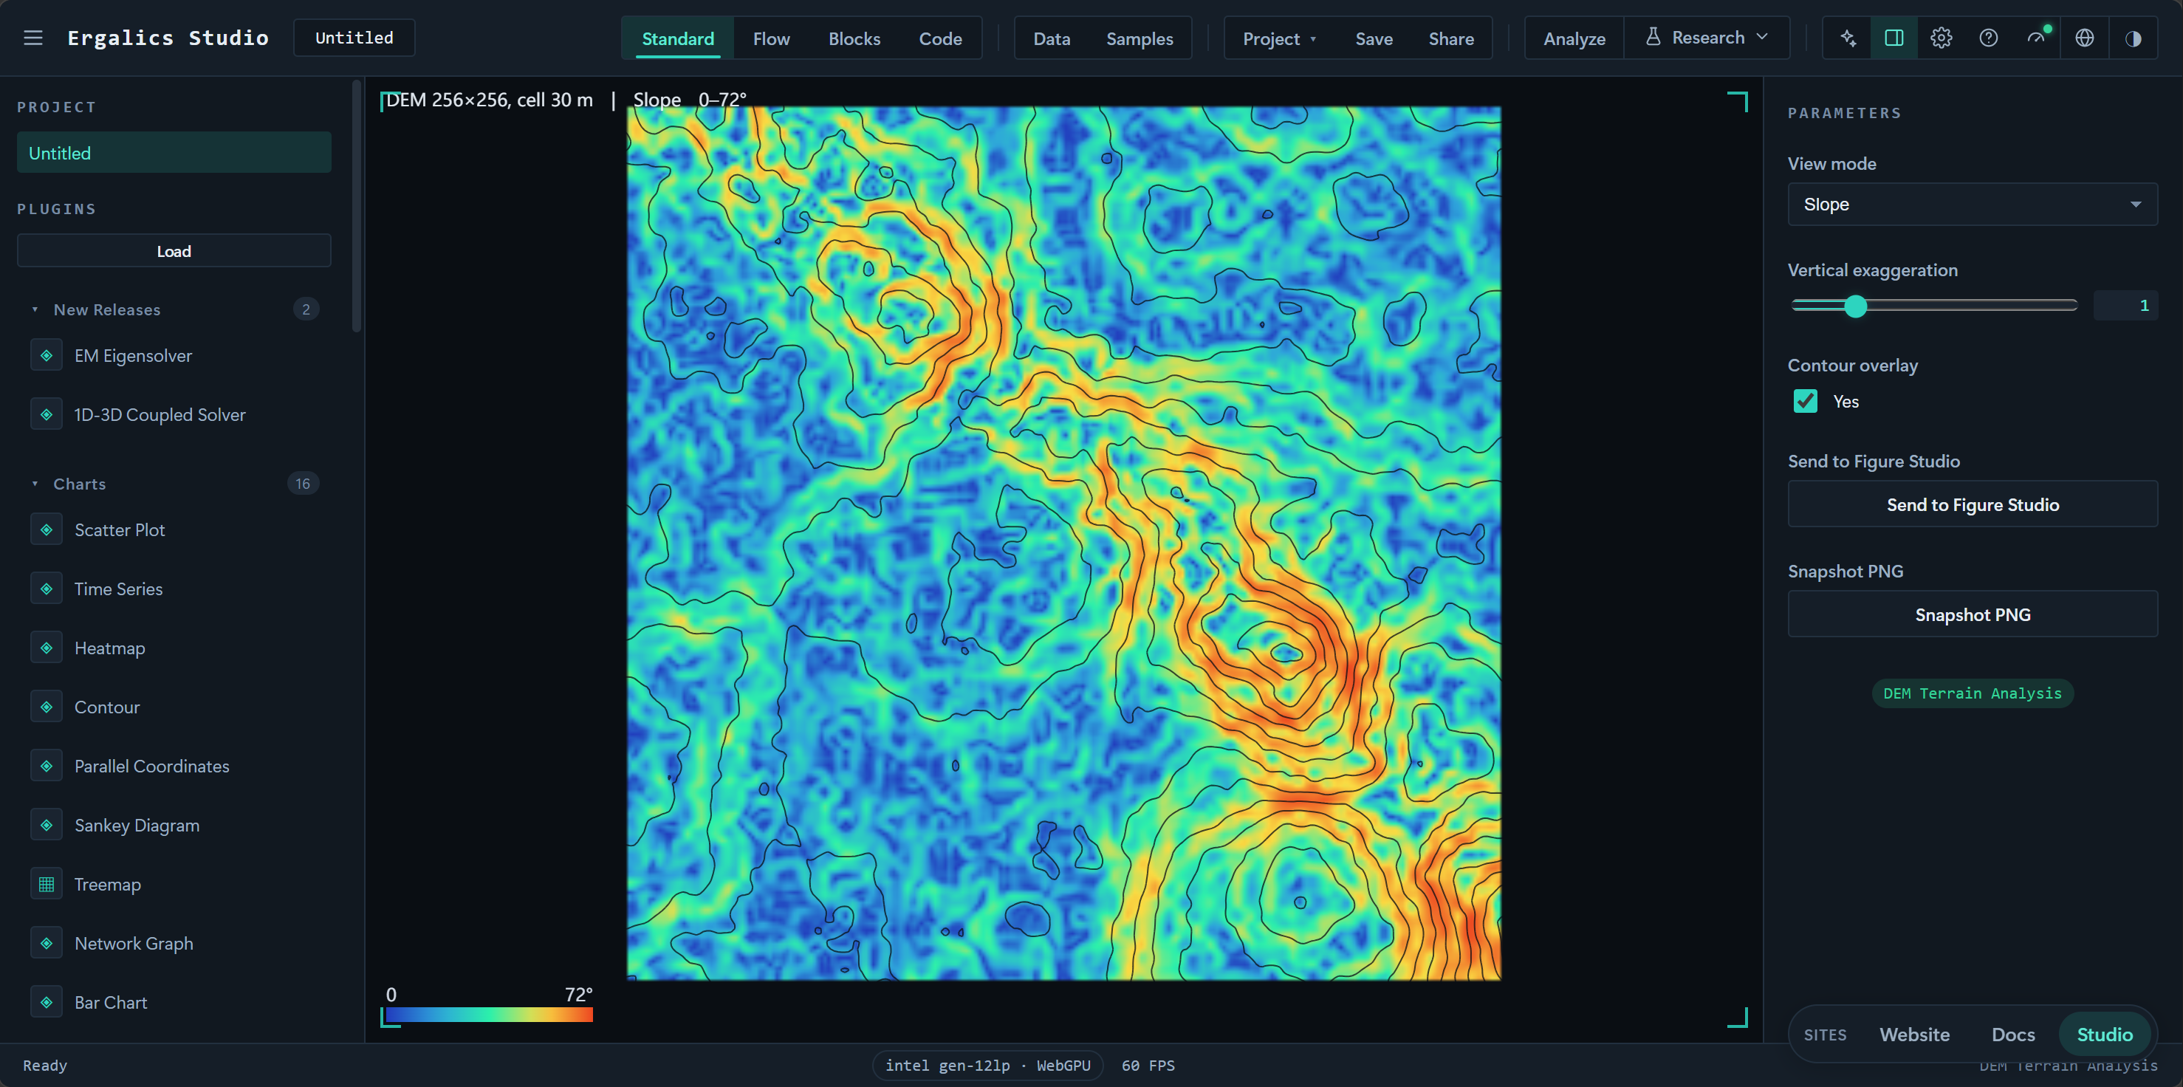
Task: Adjust the Vertical exaggeration slider handle
Action: (1855, 306)
